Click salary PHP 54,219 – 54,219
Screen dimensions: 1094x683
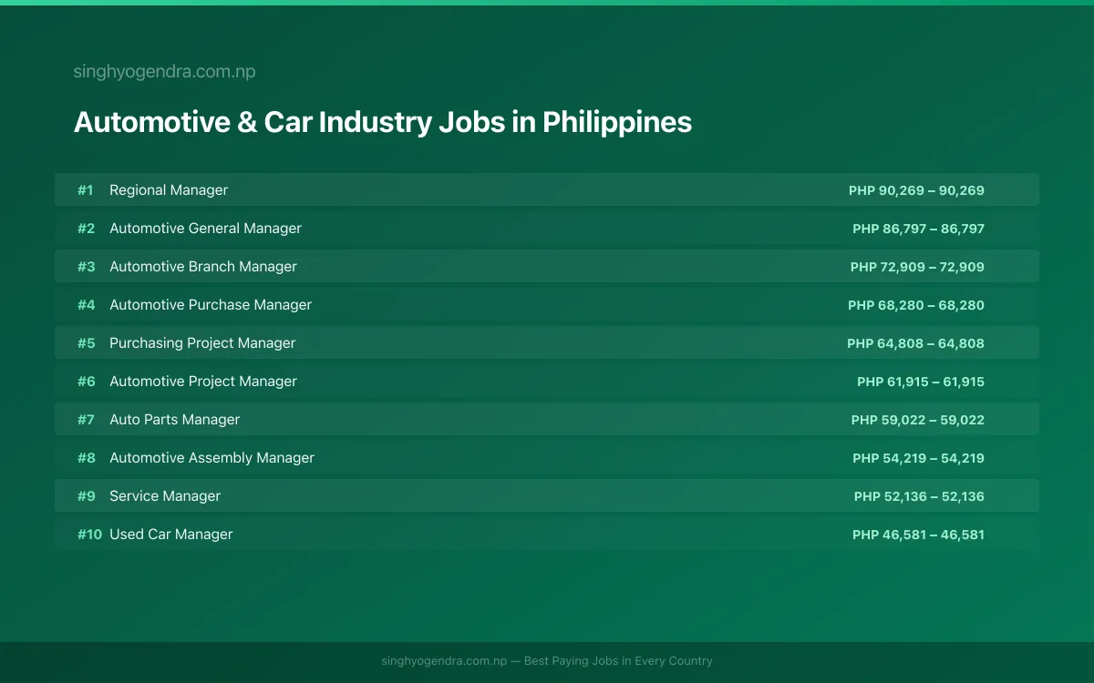[x=918, y=458]
